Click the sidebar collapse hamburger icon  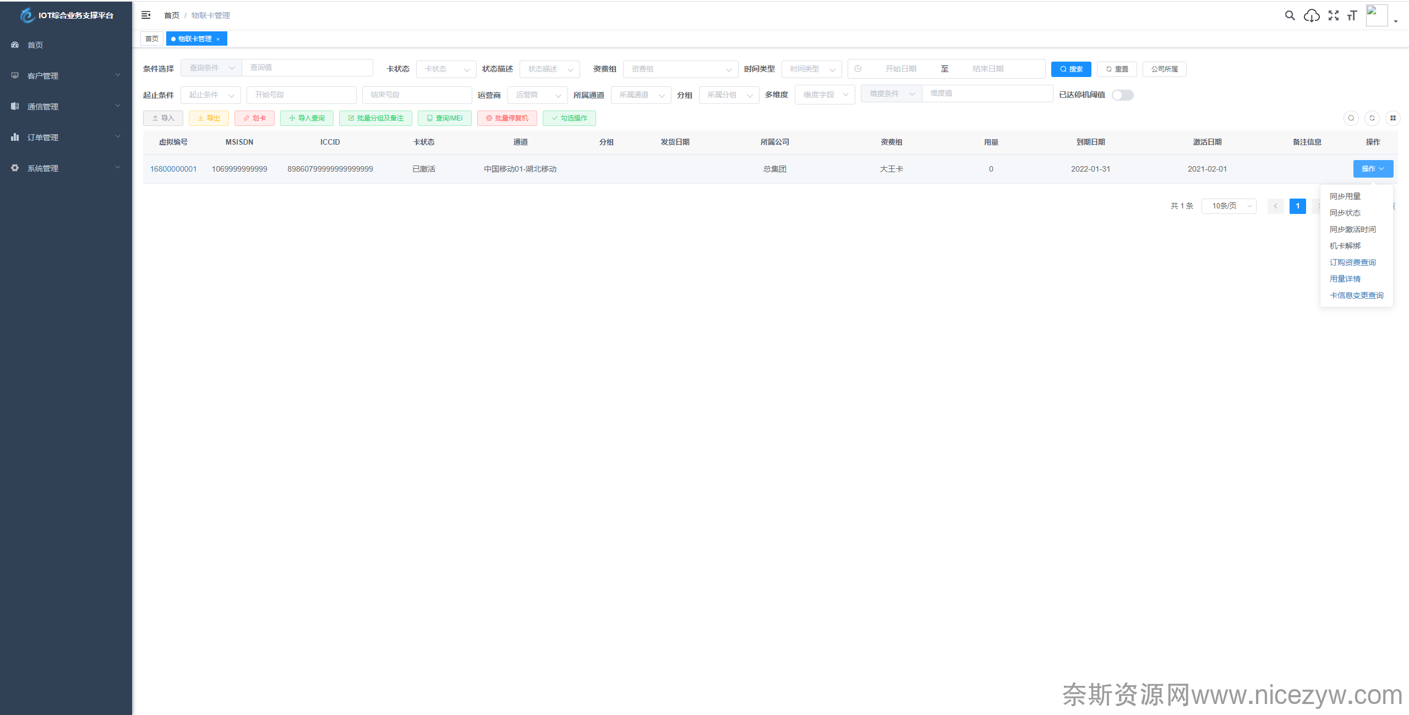pos(146,15)
